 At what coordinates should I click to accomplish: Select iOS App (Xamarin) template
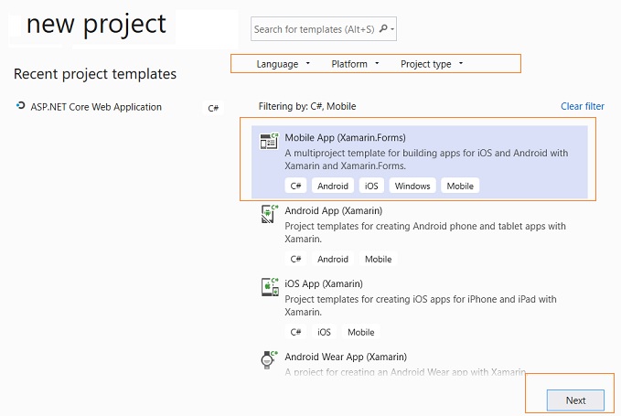point(420,308)
